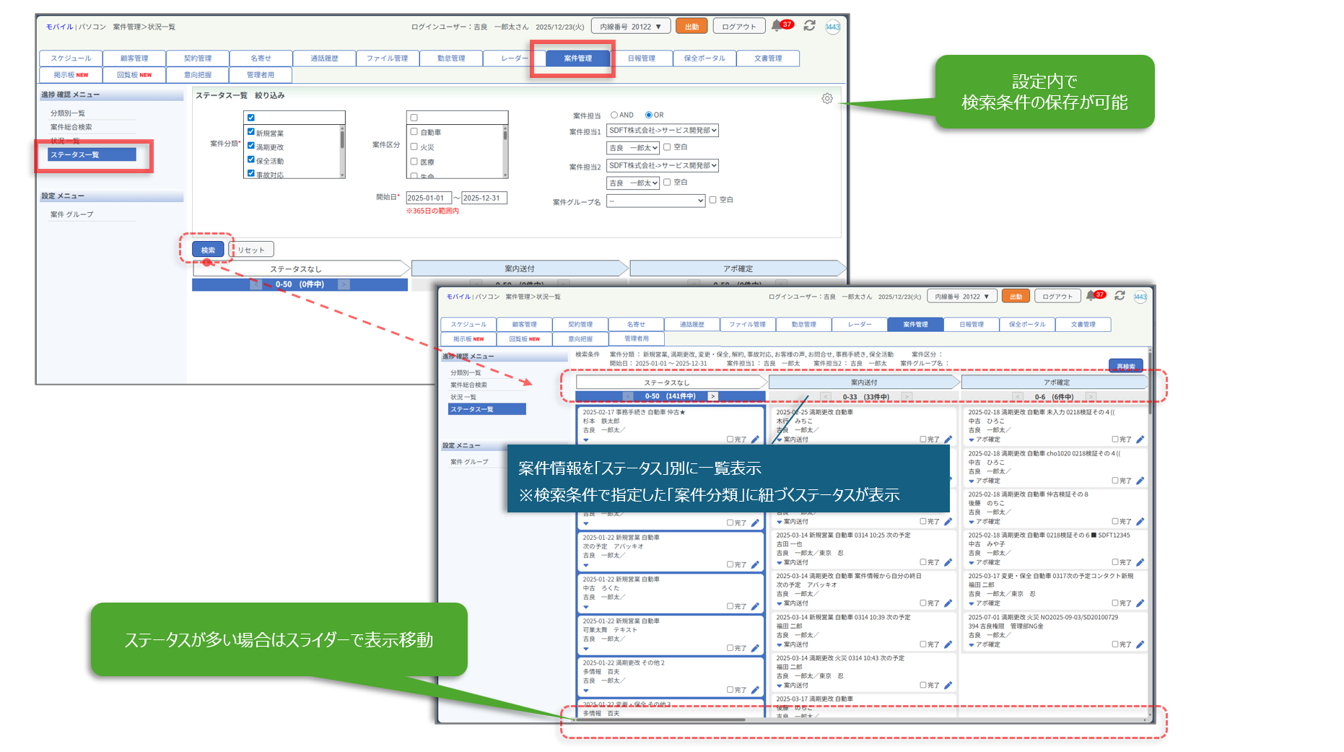Check the 自動車 option in 案件区分
1344x752 pixels.
[414, 132]
